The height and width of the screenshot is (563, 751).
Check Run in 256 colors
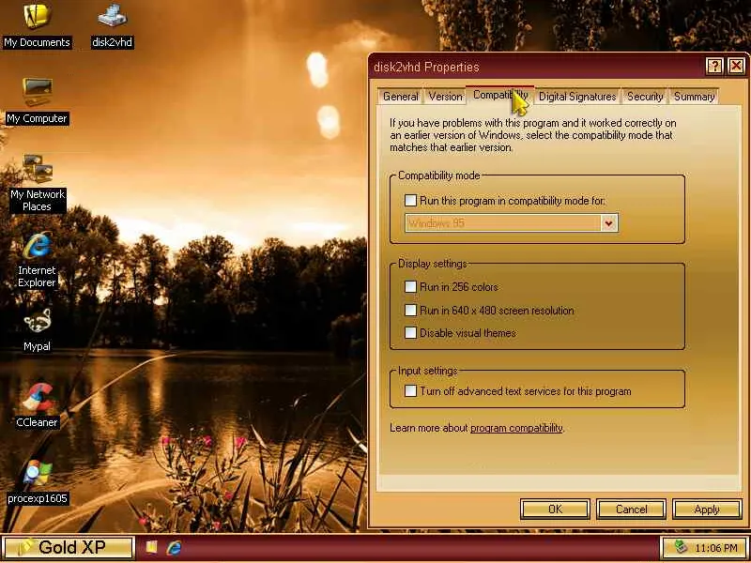410,287
